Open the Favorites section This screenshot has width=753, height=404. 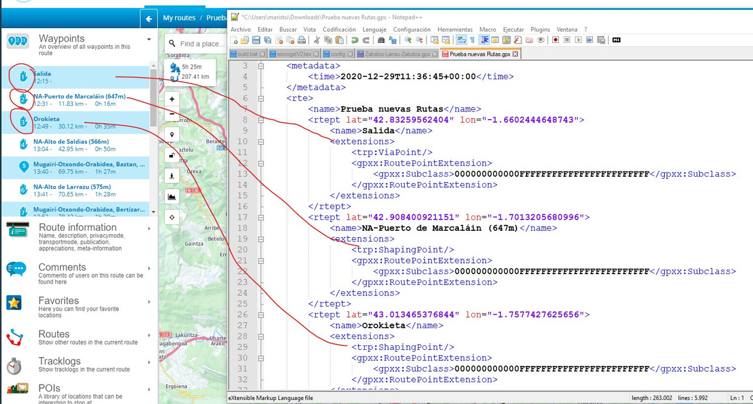(x=79, y=307)
